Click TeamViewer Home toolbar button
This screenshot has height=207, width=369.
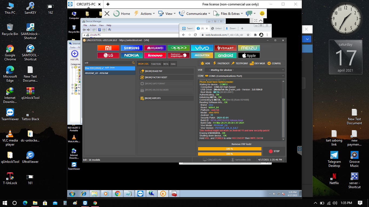[122, 13]
